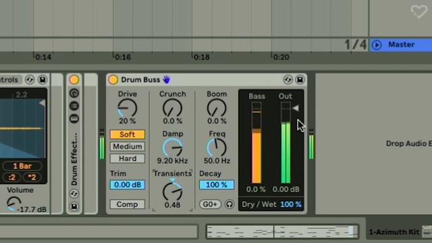Click the *2 double button

pyautogui.click(x=32, y=177)
